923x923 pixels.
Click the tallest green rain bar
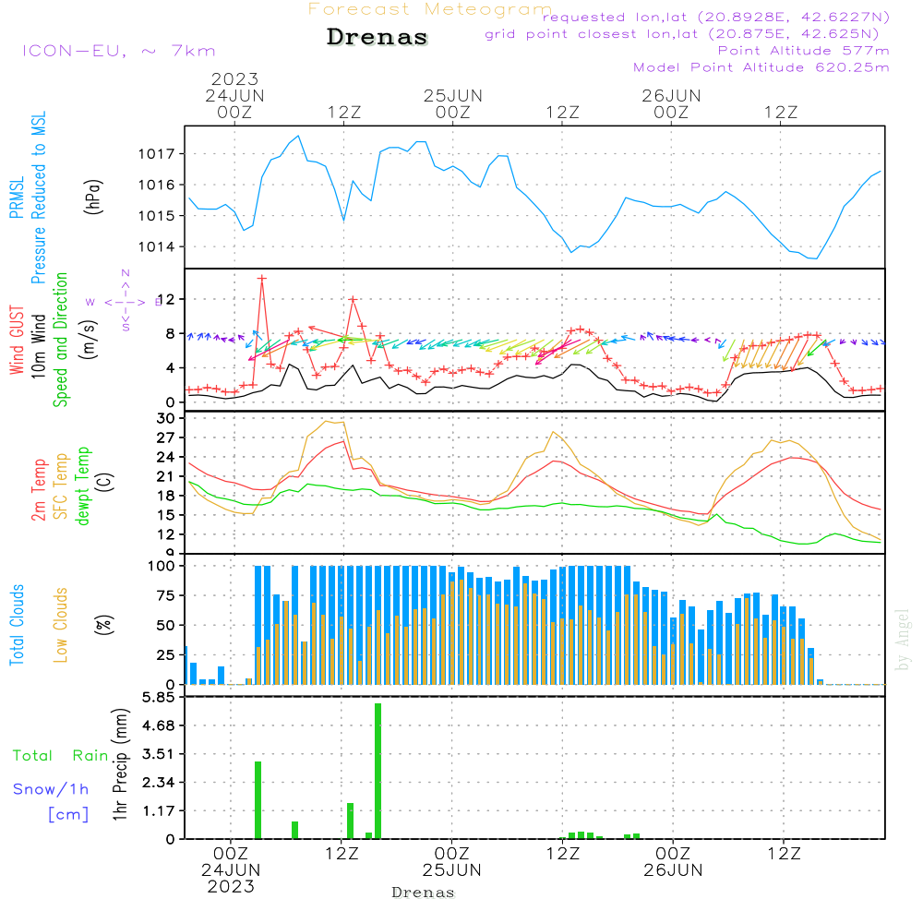coord(378,771)
